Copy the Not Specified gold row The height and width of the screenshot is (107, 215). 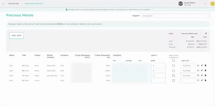coord(198,75)
